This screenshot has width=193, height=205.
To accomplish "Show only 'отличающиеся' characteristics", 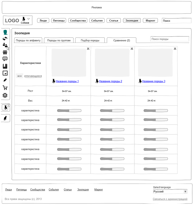I will click(33, 76).
